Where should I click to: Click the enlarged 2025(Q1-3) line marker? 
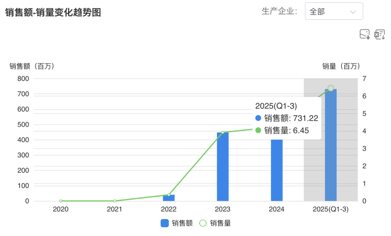click(x=331, y=88)
